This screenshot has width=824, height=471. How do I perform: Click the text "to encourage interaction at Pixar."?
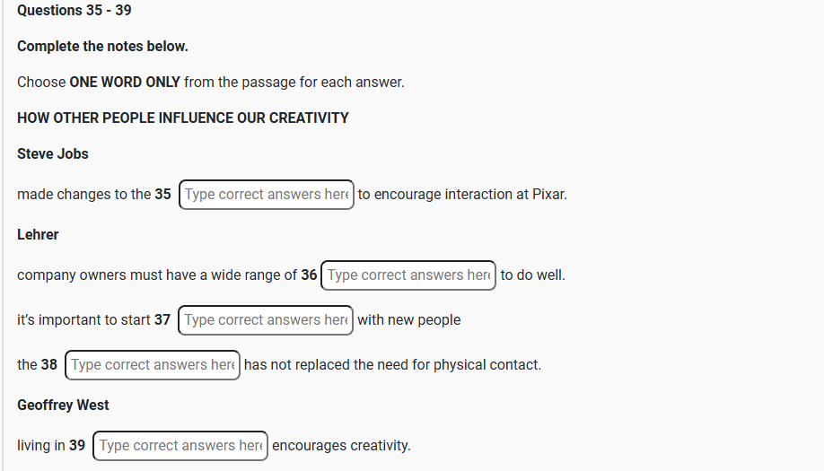(462, 195)
